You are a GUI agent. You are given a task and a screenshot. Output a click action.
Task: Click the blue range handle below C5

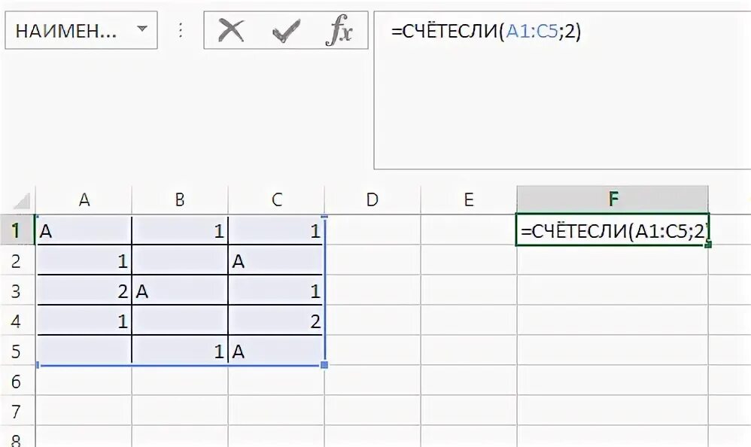click(324, 365)
